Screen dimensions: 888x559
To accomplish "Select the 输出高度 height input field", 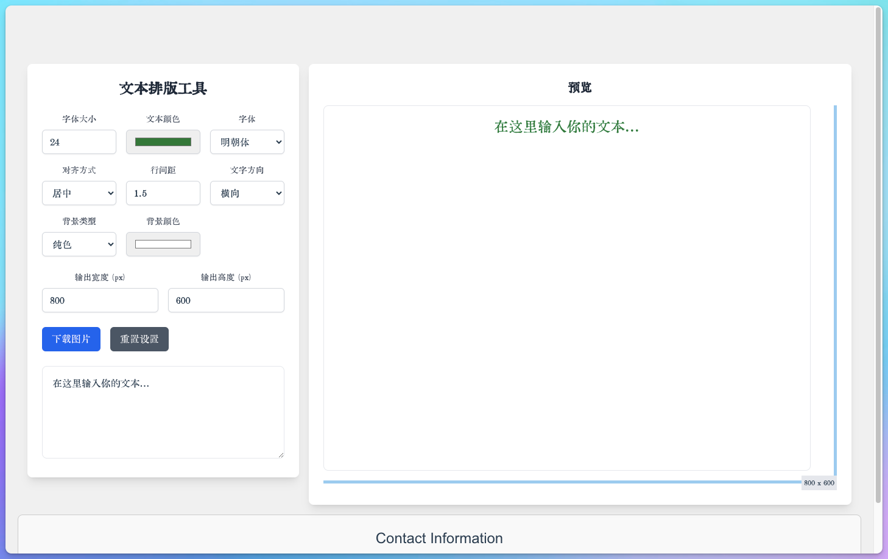I will 226,300.
